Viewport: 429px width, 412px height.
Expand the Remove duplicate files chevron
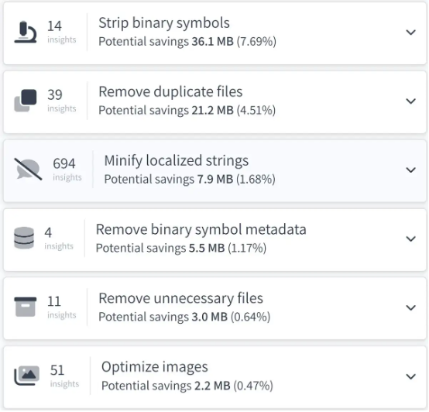pyautogui.click(x=411, y=101)
